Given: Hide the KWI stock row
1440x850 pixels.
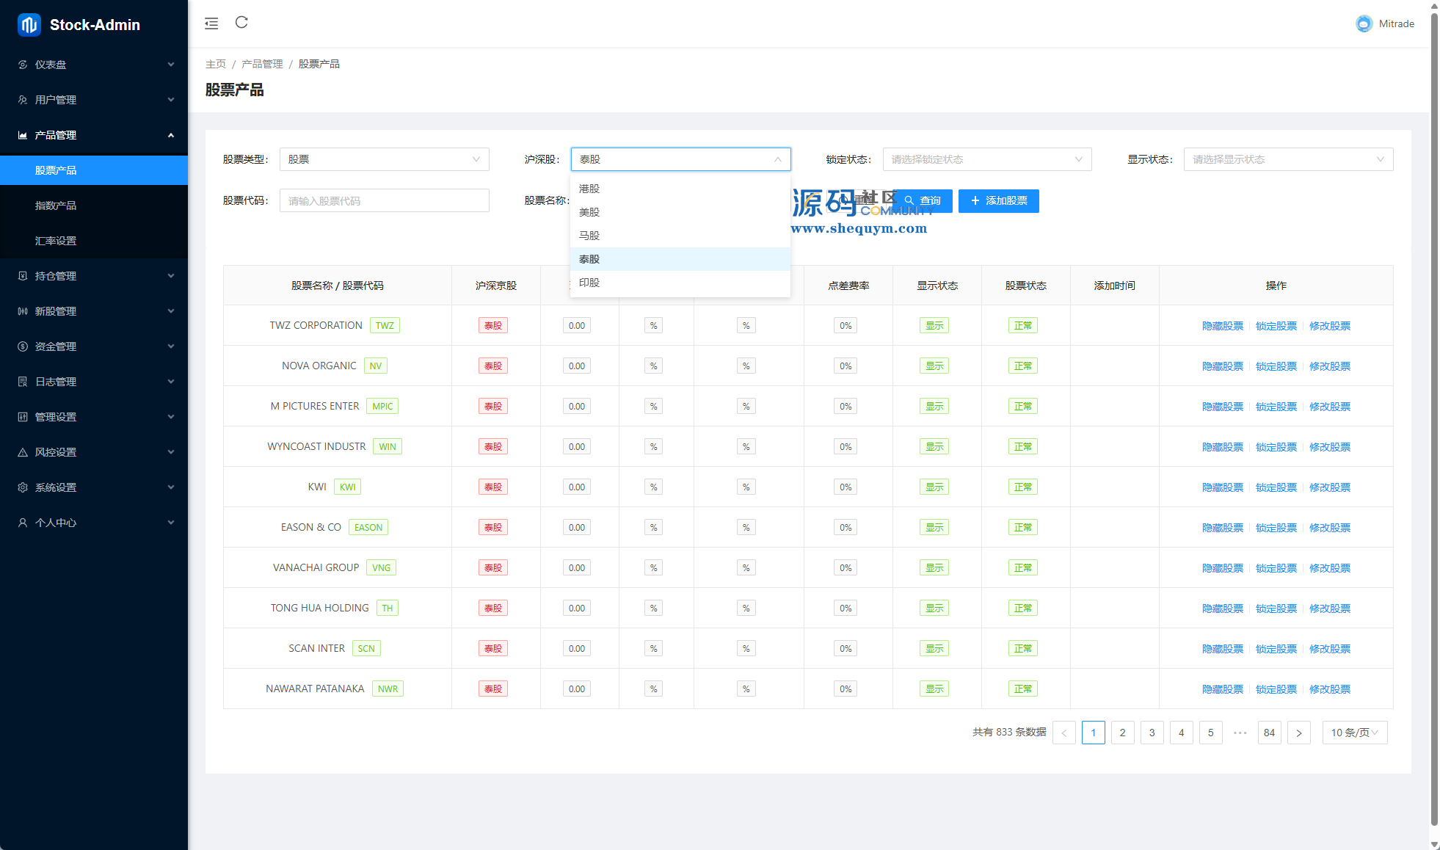Looking at the screenshot, I should click(x=1222, y=487).
